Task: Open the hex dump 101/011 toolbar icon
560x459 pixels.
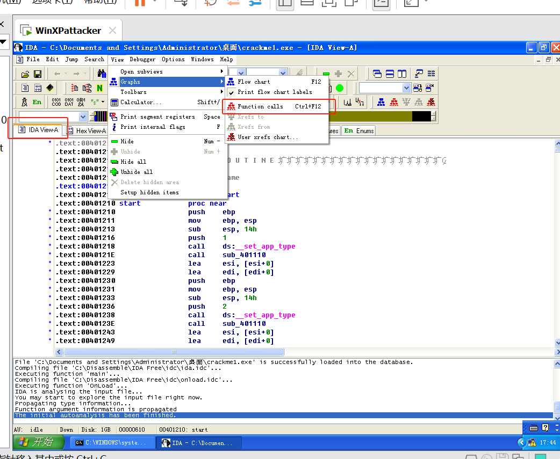Action: [38, 88]
